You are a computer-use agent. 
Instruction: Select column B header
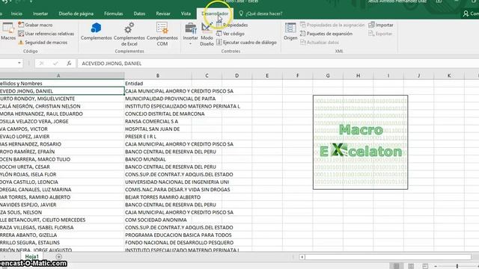pos(158,75)
